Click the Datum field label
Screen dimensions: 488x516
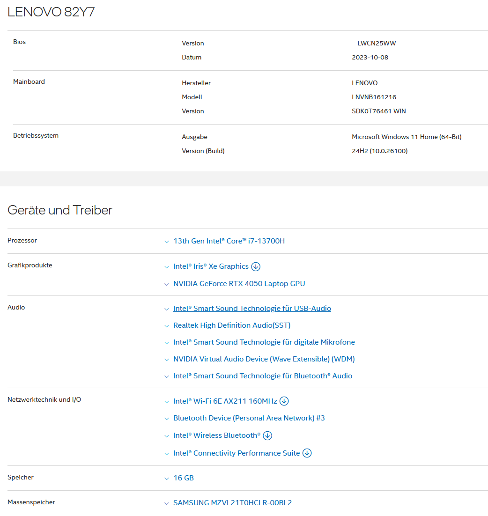coord(192,57)
